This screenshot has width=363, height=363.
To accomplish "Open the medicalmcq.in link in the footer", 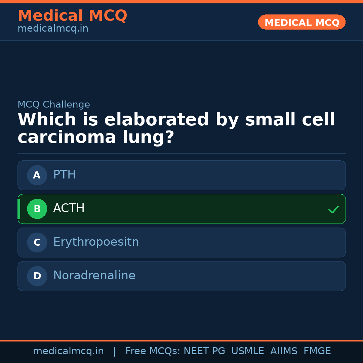I will [68, 351].
